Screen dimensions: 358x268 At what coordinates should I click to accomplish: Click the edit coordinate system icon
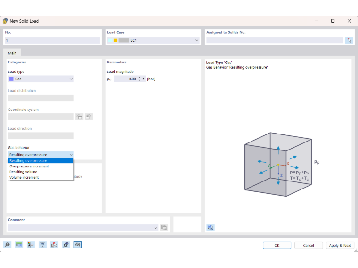(89, 117)
